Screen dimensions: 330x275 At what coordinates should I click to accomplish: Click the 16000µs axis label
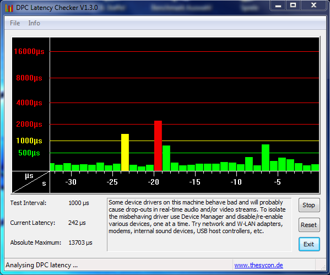coord(29,52)
